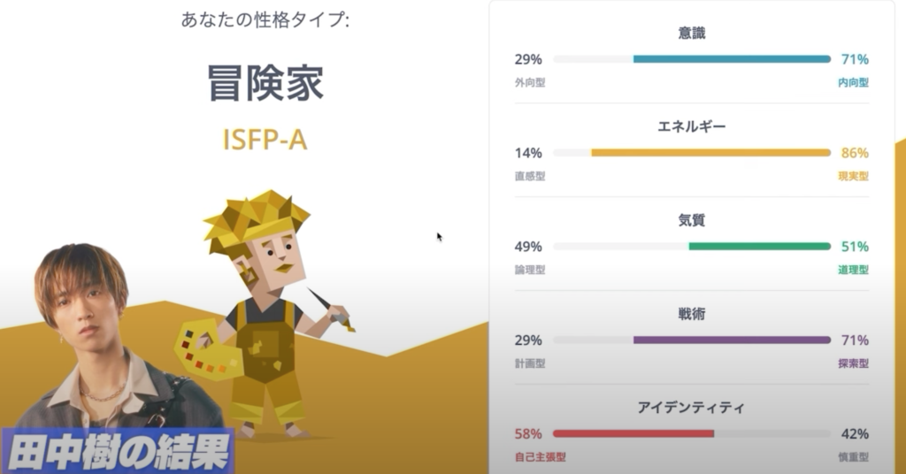Select the 現実型 label

pyautogui.click(x=853, y=176)
